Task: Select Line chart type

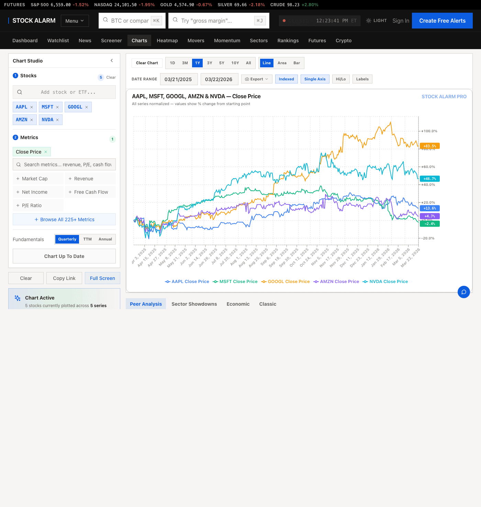Action: [267, 63]
